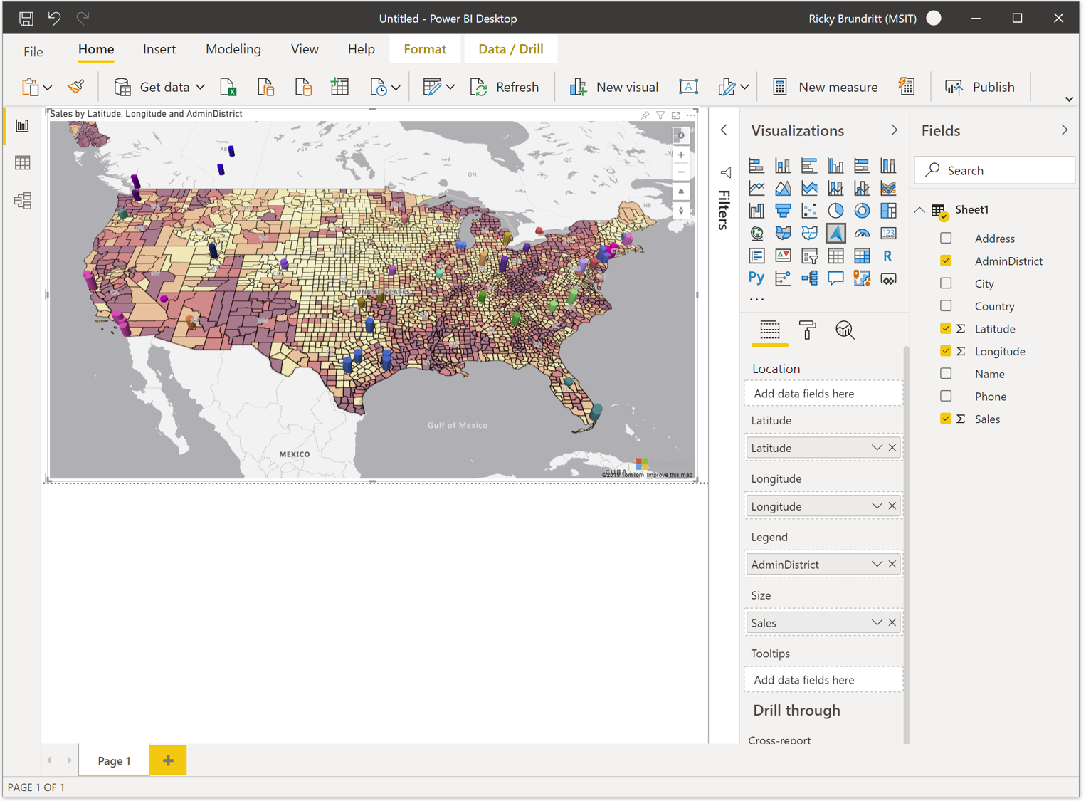Zoom in on the map with plus control

680,155
